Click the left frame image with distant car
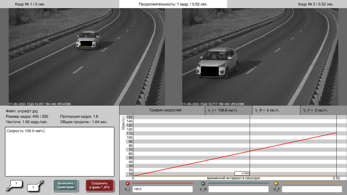Image resolution: width=347 pixels, height=195 pixels. click(x=86, y=57)
